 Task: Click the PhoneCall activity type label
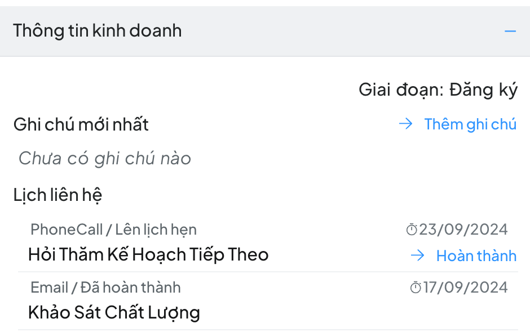[x=67, y=230]
